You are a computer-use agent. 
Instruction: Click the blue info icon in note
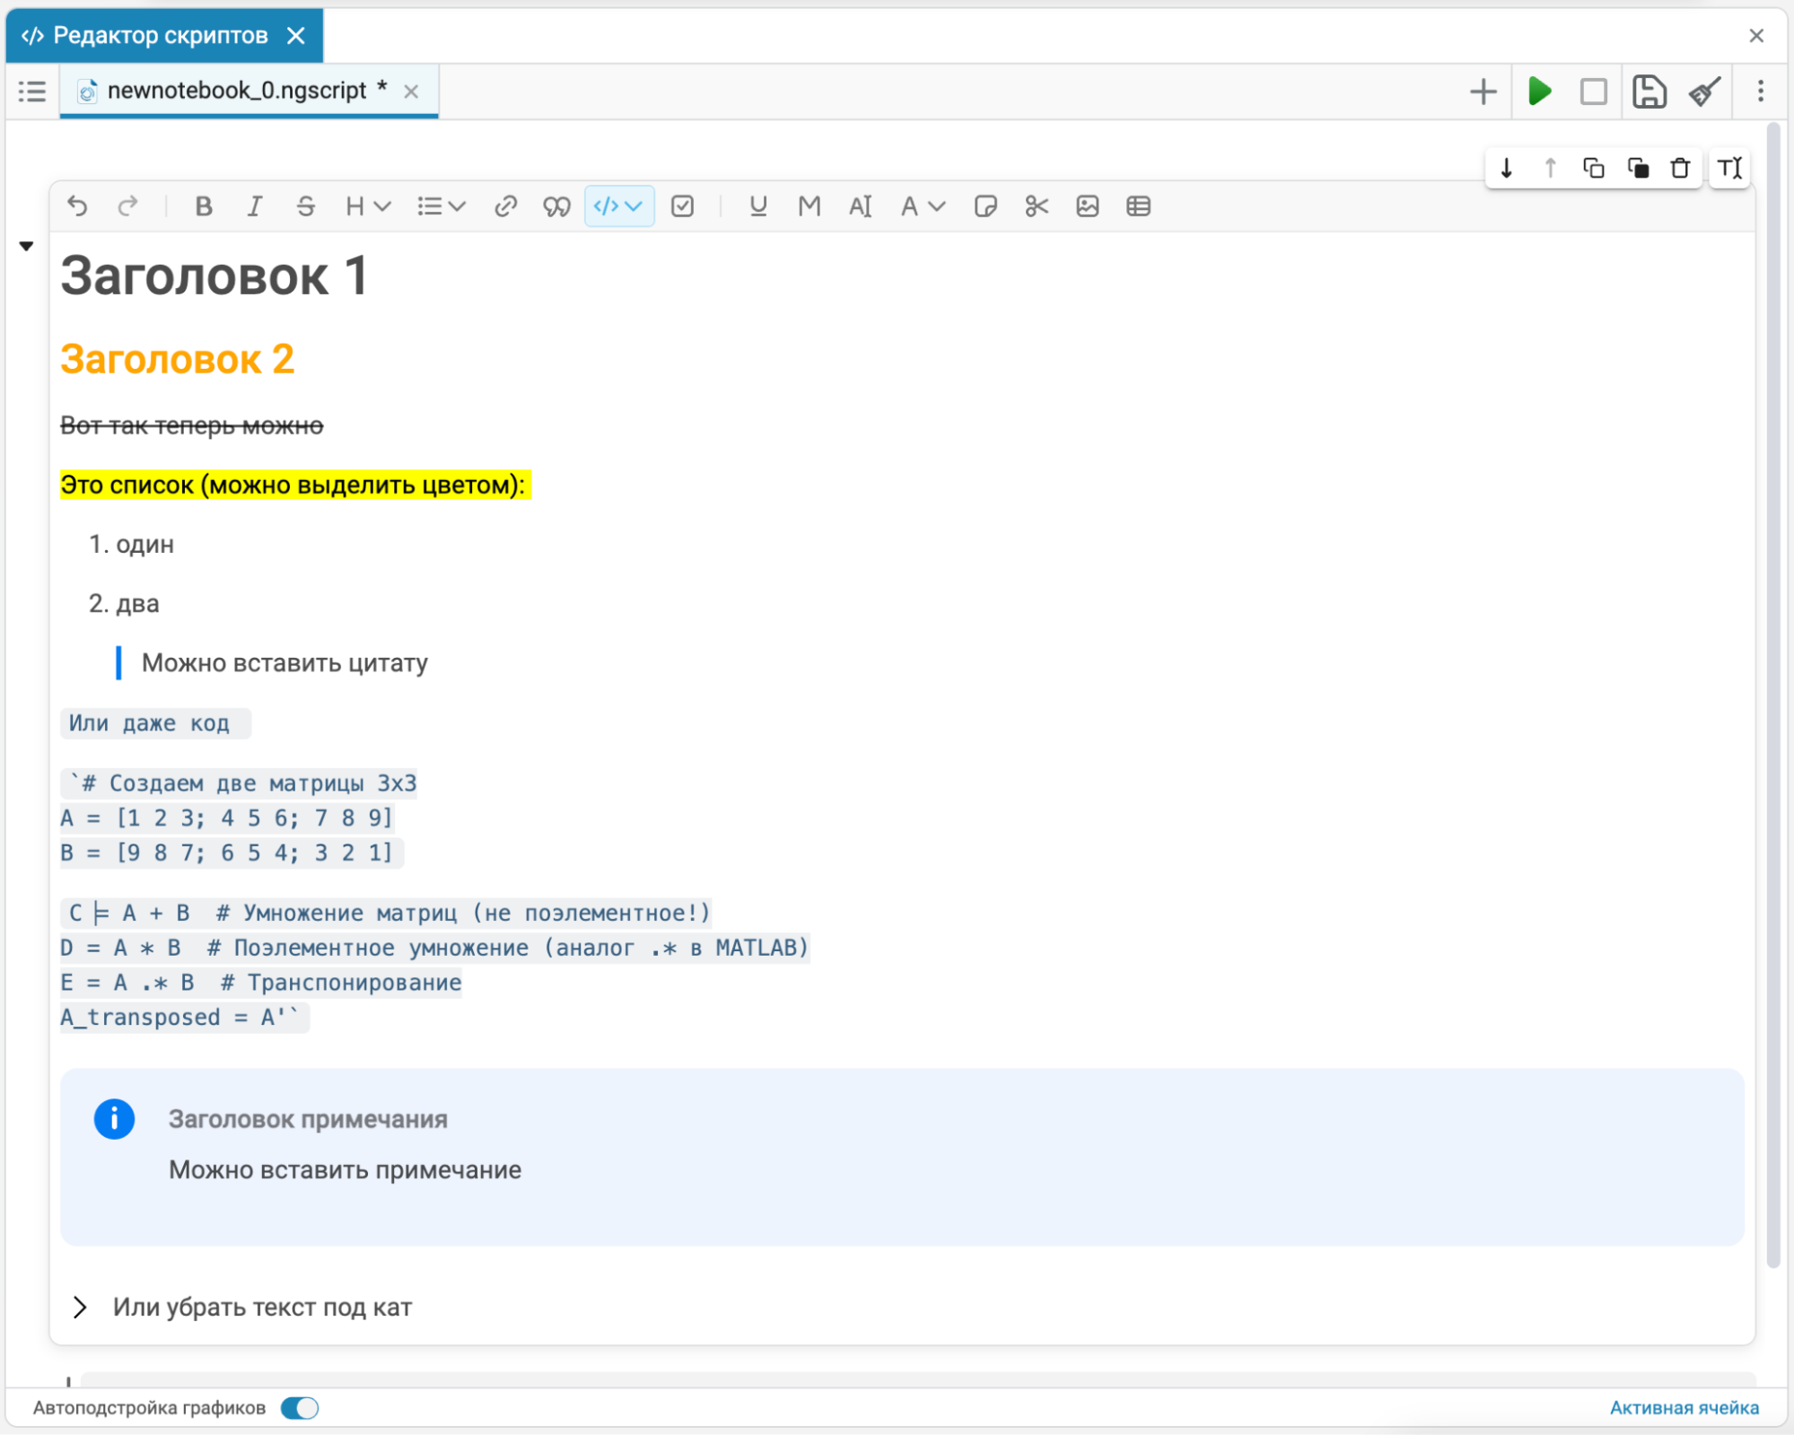114,1119
